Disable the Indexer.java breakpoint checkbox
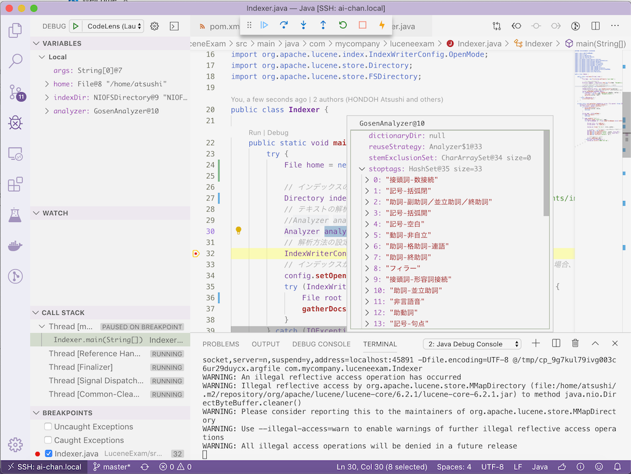The width and height of the screenshot is (631, 474). 49,454
